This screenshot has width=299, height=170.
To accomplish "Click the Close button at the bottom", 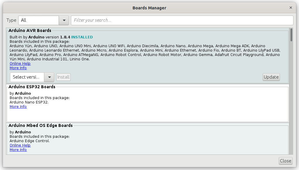I will tap(286, 161).
